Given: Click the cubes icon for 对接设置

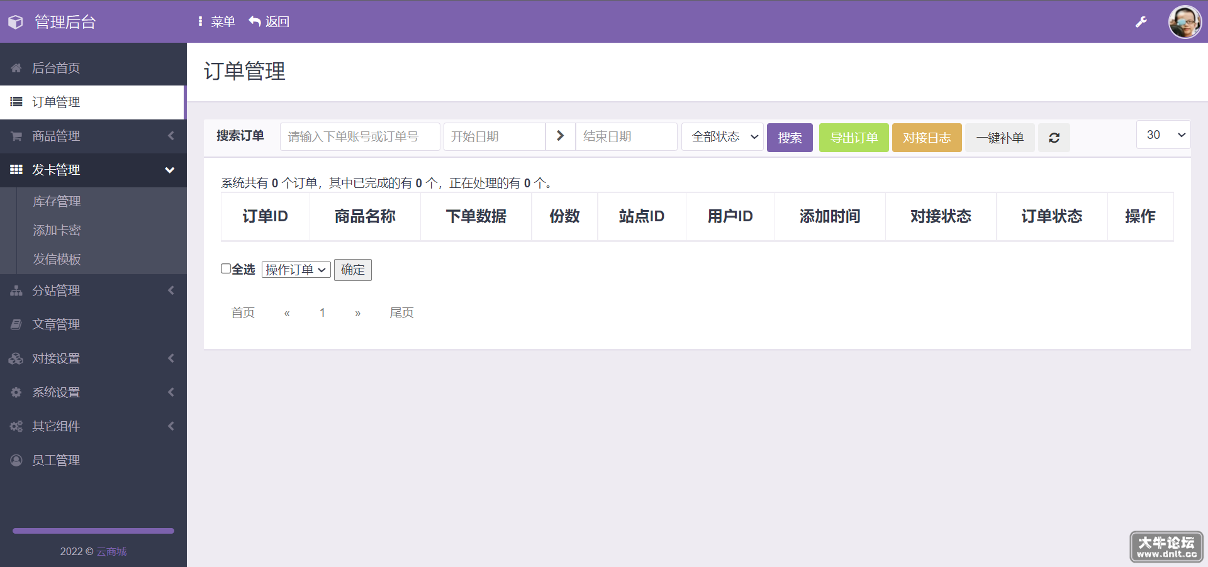Looking at the screenshot, I should pos(16,358).
